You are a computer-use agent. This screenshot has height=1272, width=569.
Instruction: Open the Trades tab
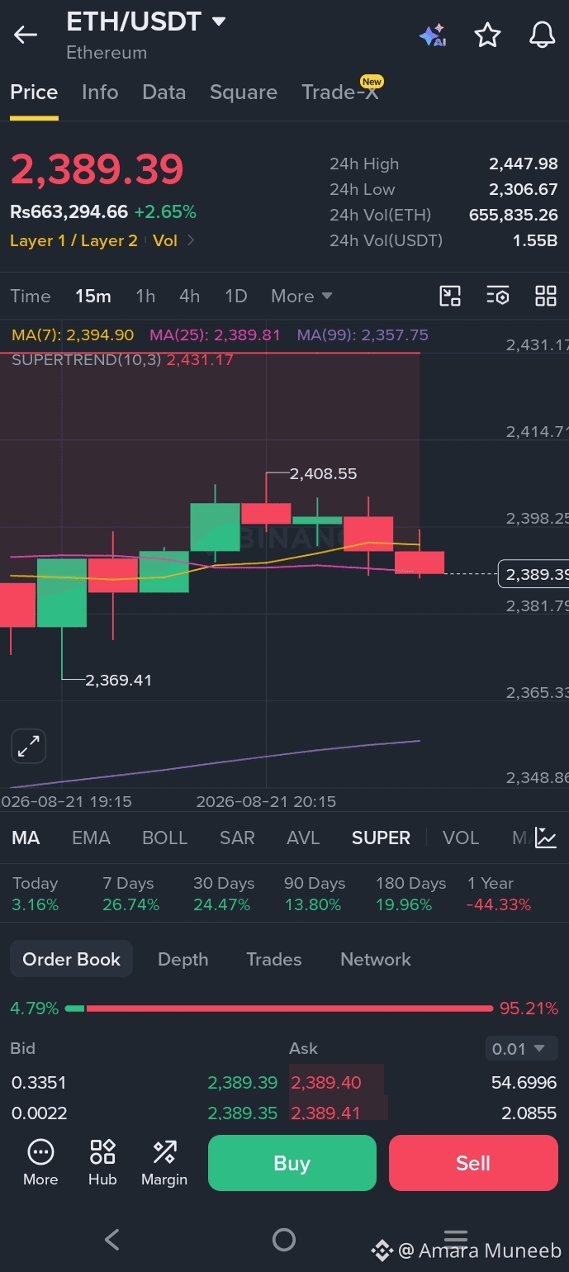click(x=273, y=959)
